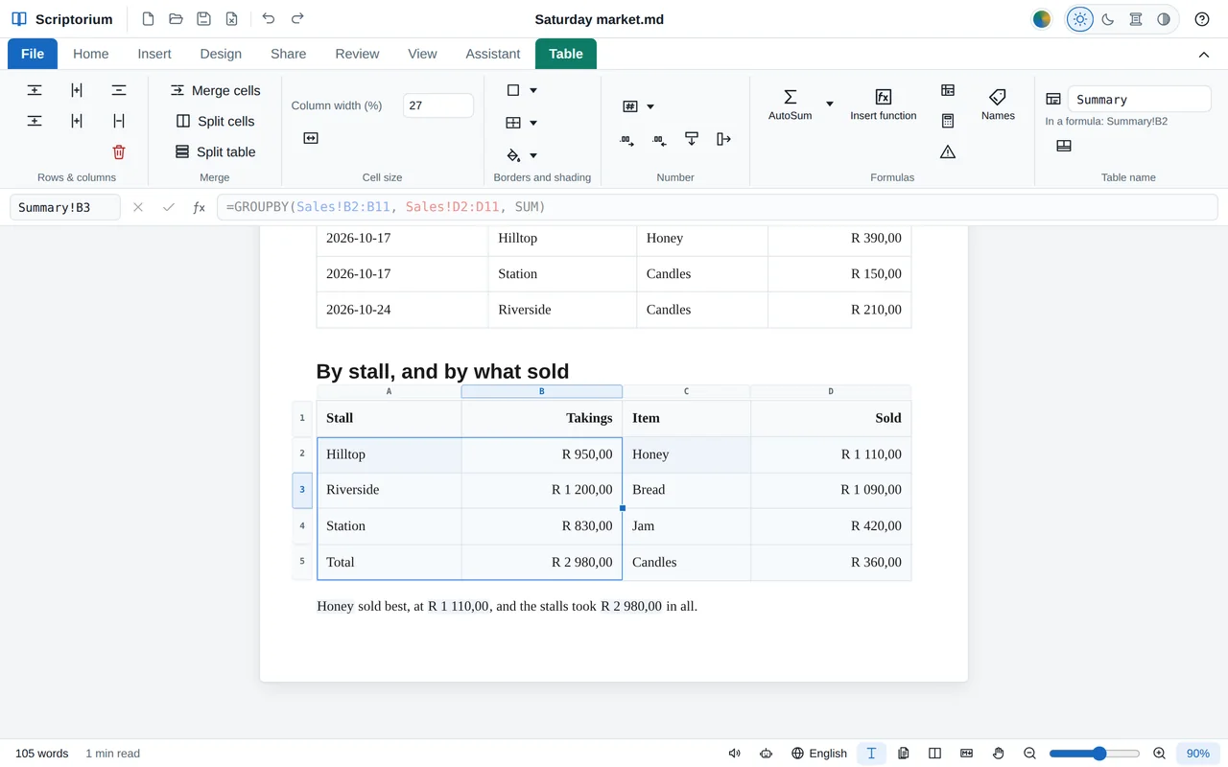Click the AutoSum sigma icon
Screen dimensions: 1228x767
[x=790, y=97]
